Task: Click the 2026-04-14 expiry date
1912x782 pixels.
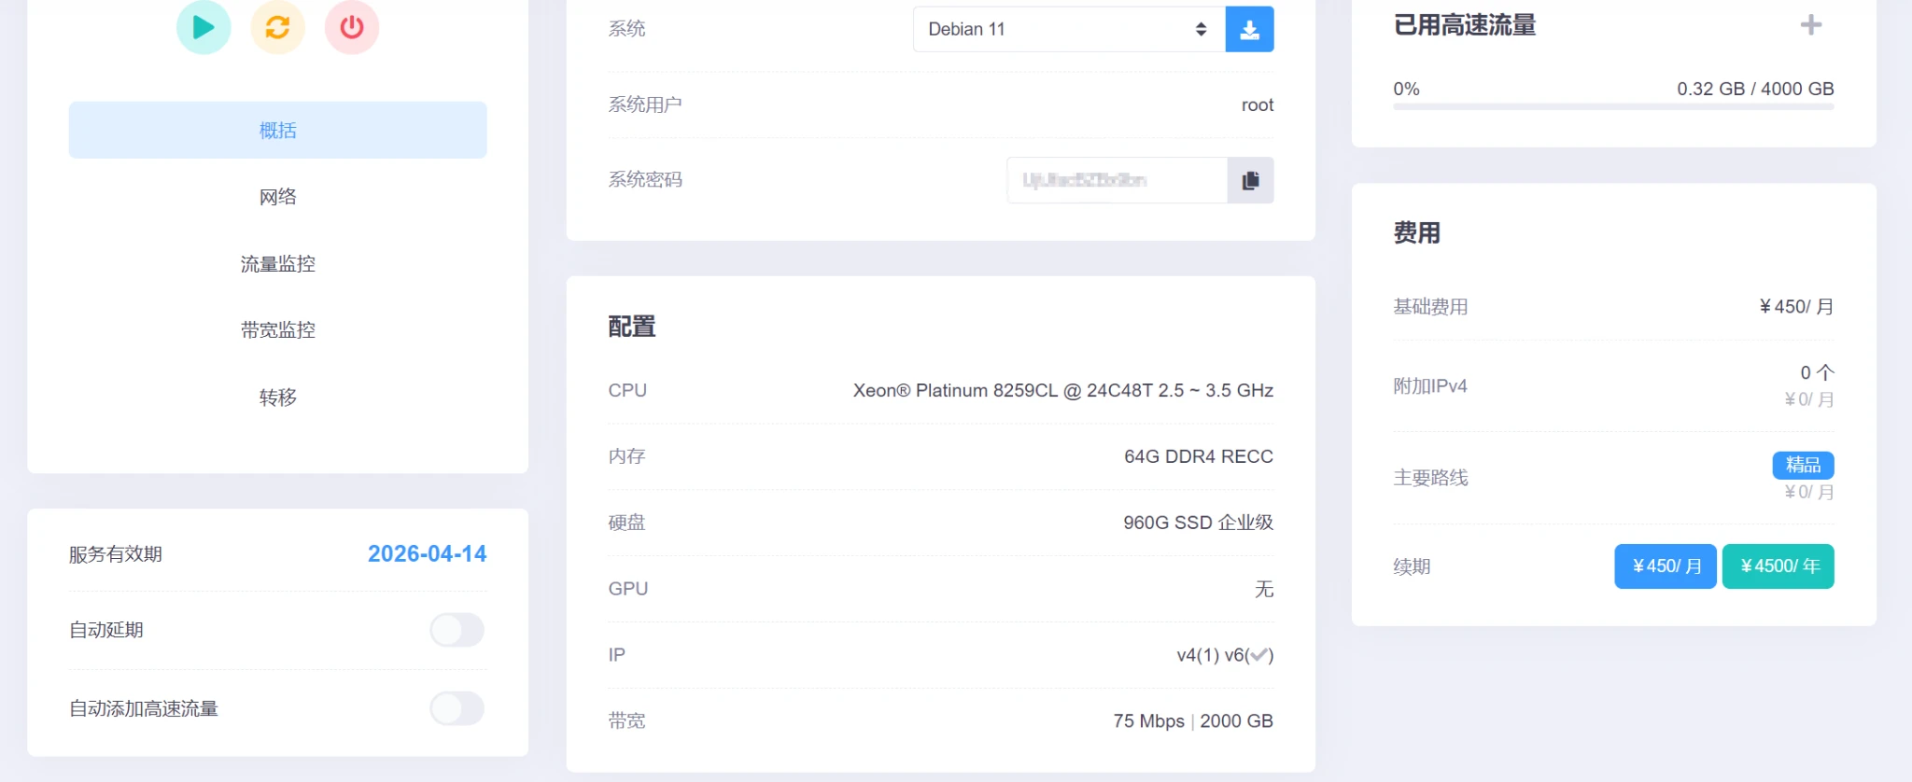Action: point(428,554)
